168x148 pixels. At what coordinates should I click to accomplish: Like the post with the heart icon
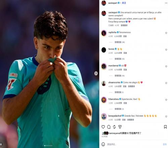tap(103, 127)
